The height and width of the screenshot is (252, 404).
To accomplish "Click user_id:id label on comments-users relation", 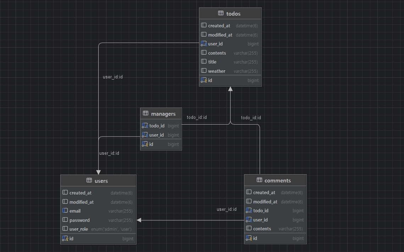I will pyautogui.click(x=227, y=209).
